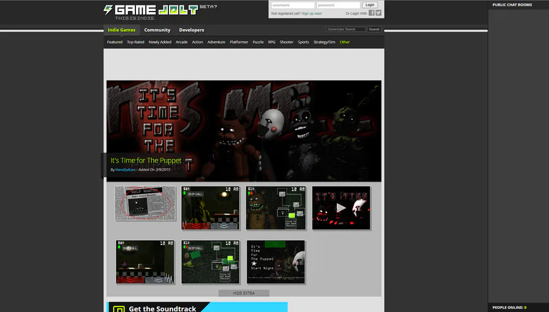Open the Action category
The image size is (549, 312).
[x=198, y=42]
